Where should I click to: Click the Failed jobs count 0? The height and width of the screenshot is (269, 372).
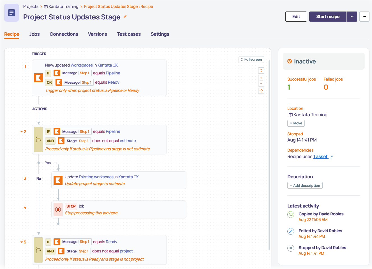[326, 87]
